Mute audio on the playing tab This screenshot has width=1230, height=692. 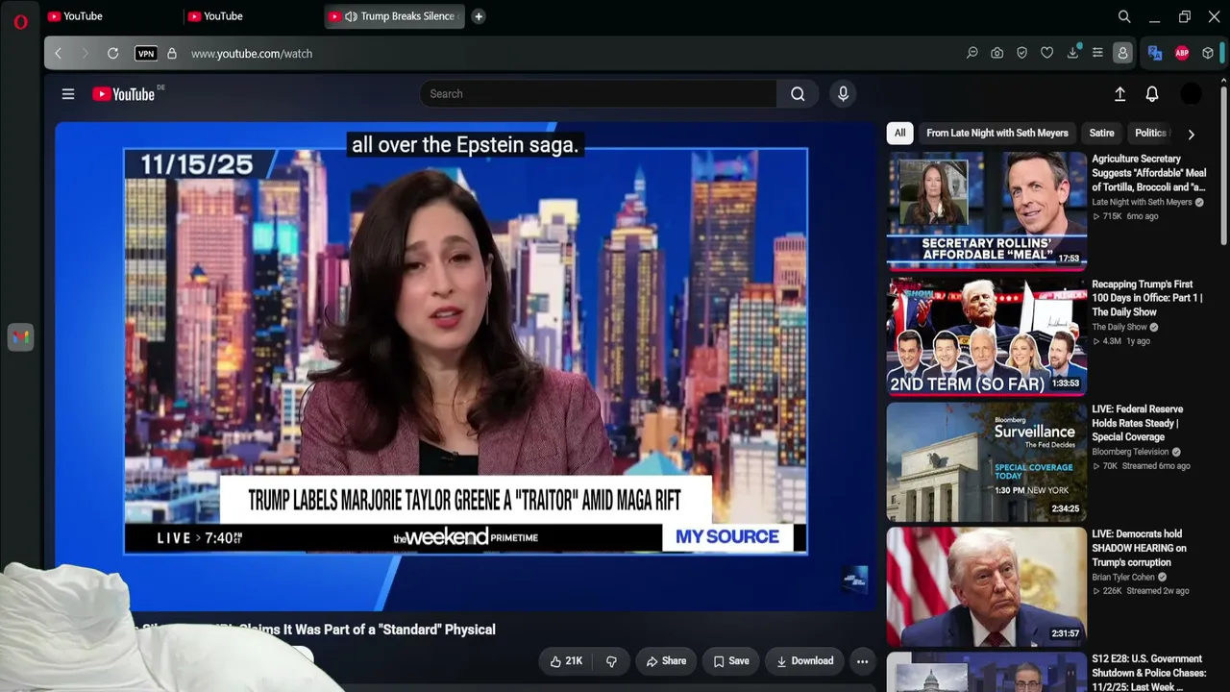pyautogui.click(x=351, y=16)
